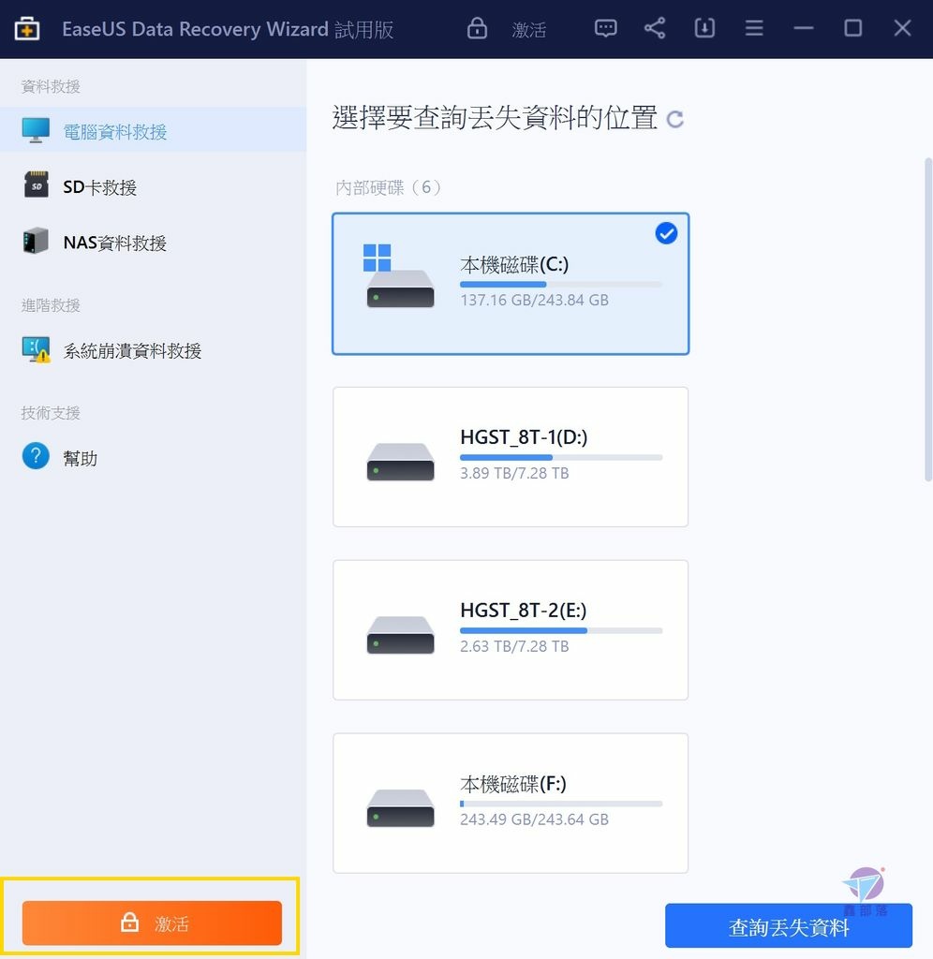Screen dimensions: 933x959
Task: Click the HGST_8T-1(D:) drive icon
Action: click(x=400, y=462)
